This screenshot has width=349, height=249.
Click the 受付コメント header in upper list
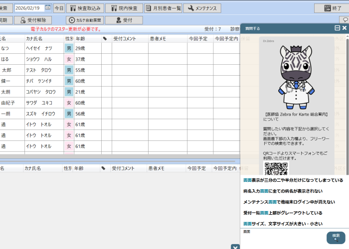point(130,39)
